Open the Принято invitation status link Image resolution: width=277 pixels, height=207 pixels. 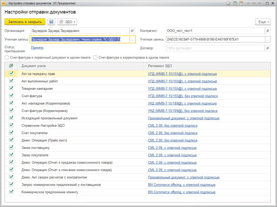[37, 47]
